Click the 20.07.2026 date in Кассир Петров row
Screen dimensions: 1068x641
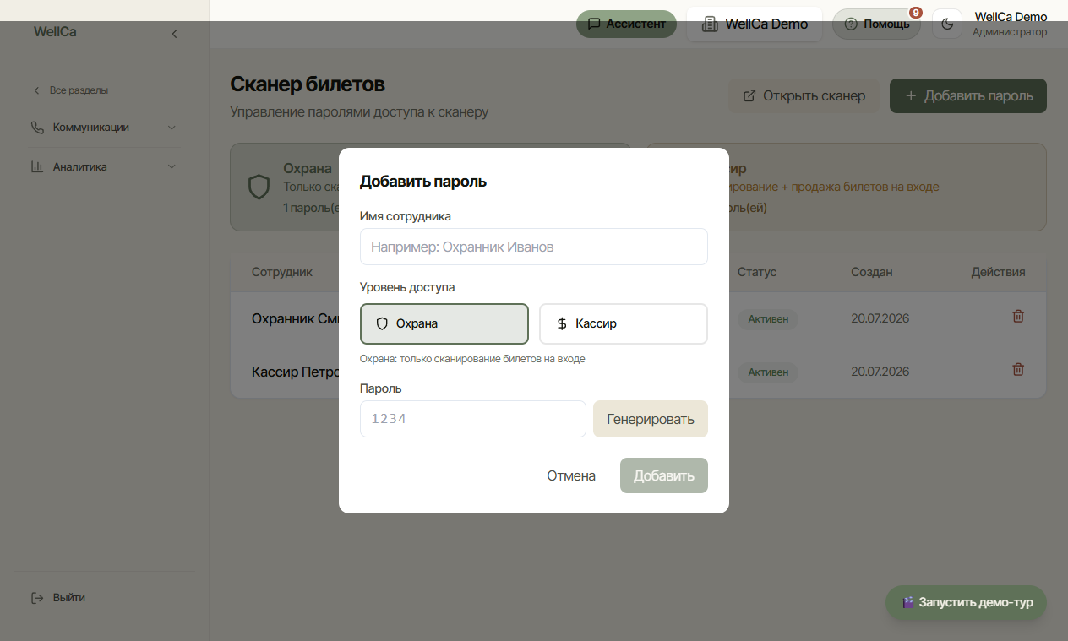coord(880,372)
